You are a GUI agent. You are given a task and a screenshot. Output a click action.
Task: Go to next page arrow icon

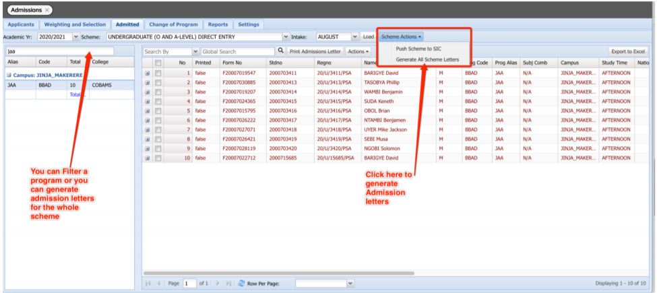[x=217, y=284]
